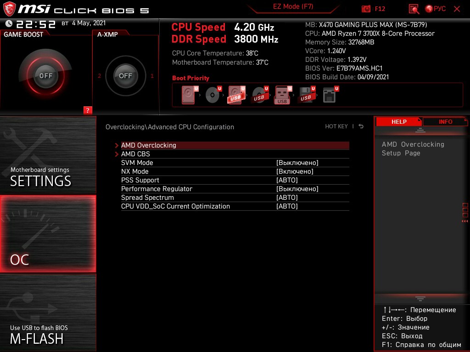Select the SVM Mode label
The height and width of the screenshot is (352, 470).
pos(137,163)
